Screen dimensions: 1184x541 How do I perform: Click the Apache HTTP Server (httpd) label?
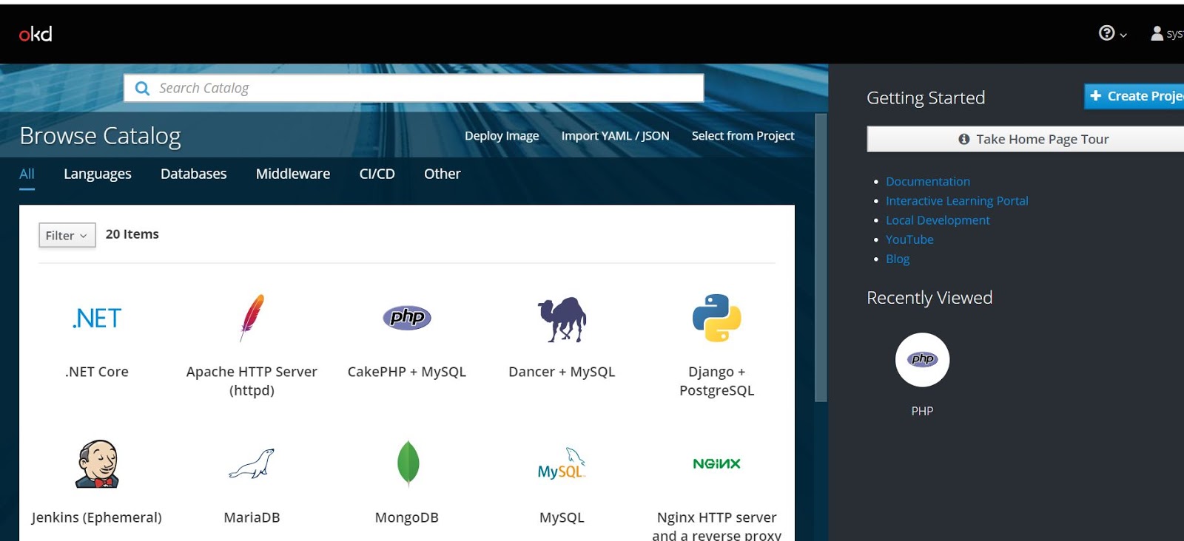tap(252, 381)
